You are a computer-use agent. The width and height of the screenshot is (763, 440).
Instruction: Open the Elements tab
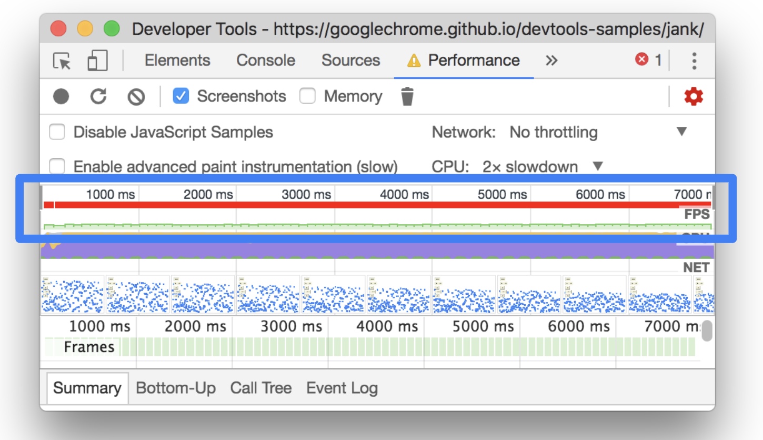click(x=177, y=60)
